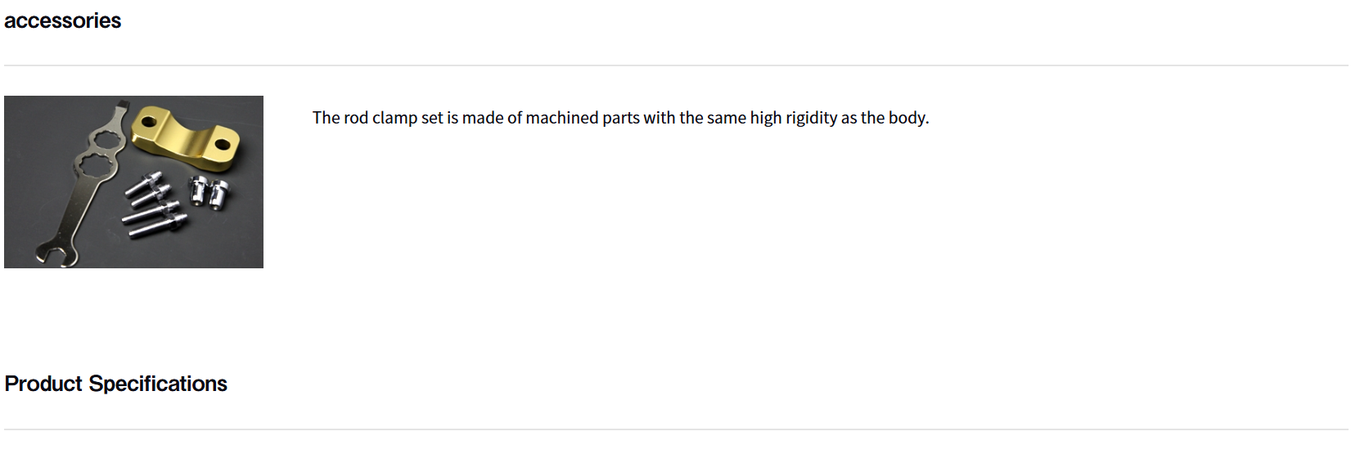The image size is (1351, 454).
Task: Click the "accessories" section heading
Action: 62,21
